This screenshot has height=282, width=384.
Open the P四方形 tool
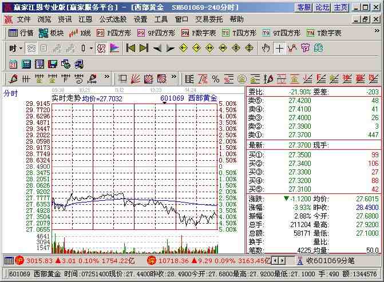(114, 33)
